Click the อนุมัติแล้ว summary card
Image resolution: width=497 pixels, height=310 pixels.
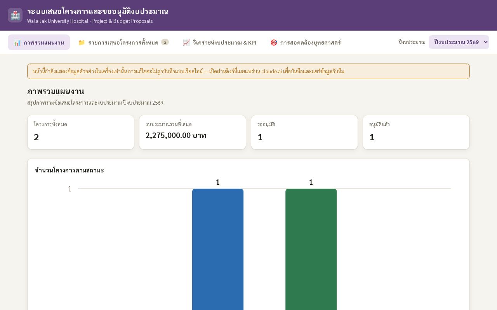[416, 132]
